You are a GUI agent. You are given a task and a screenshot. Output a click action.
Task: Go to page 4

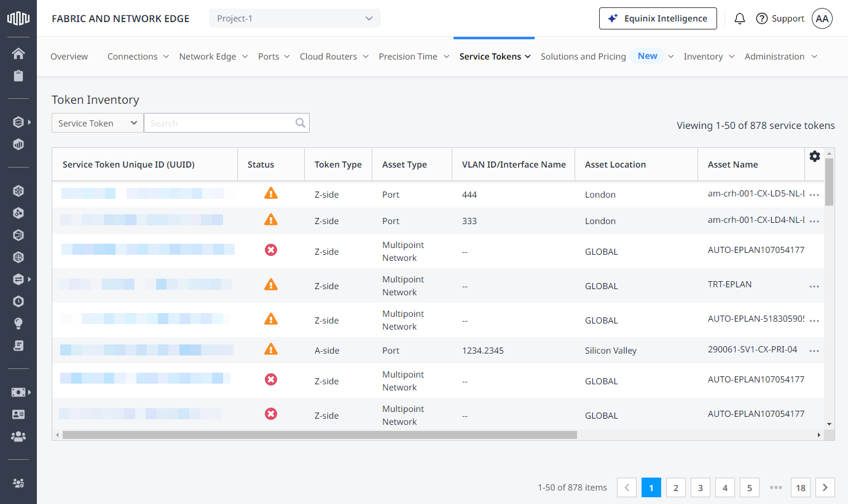click(725, 487)
